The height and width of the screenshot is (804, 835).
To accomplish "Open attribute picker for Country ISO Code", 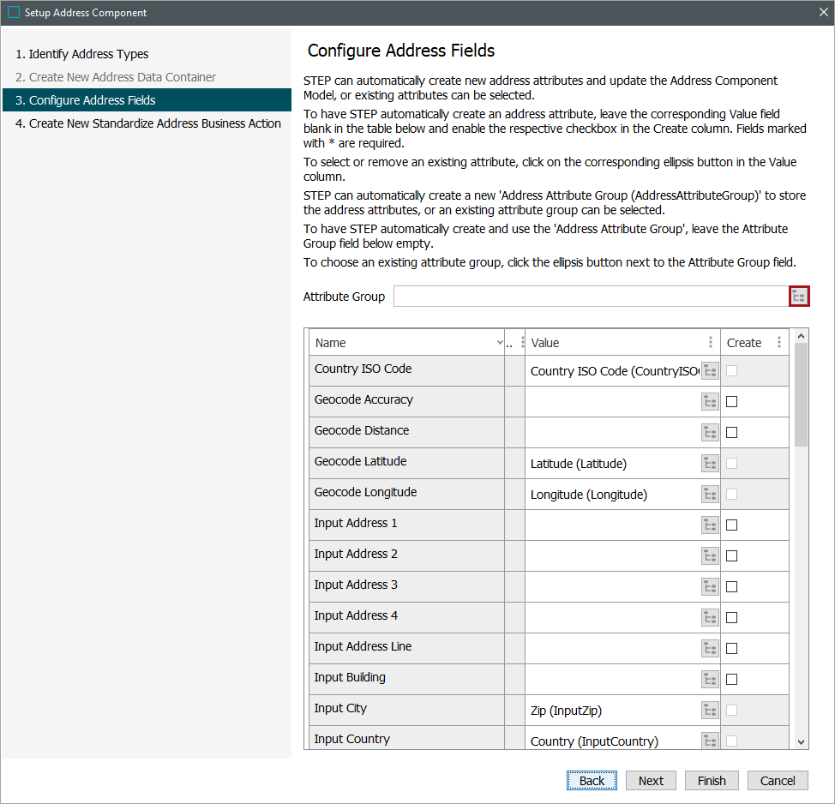I will click(710, 371).
